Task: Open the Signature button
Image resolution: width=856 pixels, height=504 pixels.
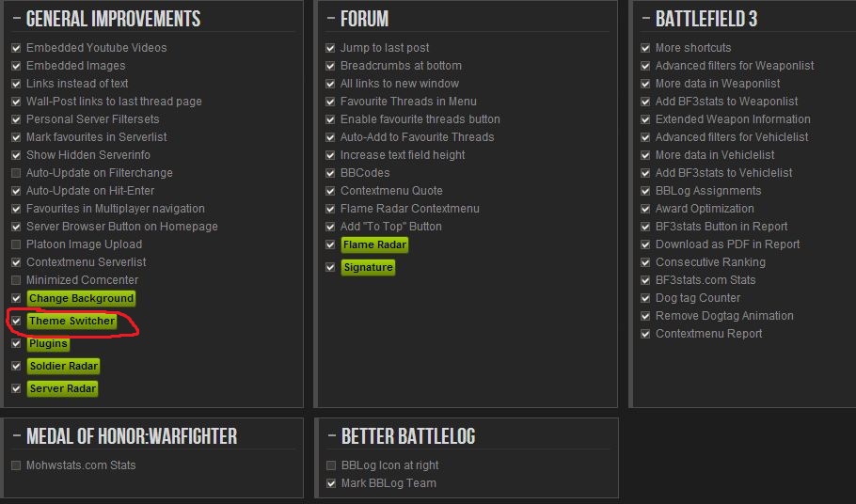Action: pyautogui.click(x=368, y=268)
